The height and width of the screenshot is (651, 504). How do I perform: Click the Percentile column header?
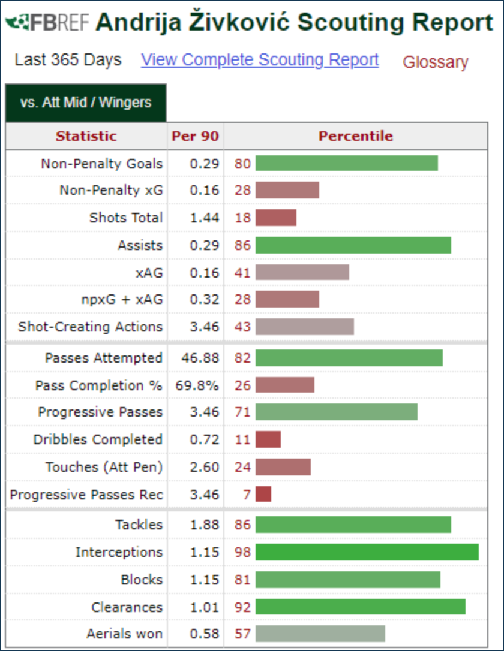pyautogui.click(x=356, y=136)
